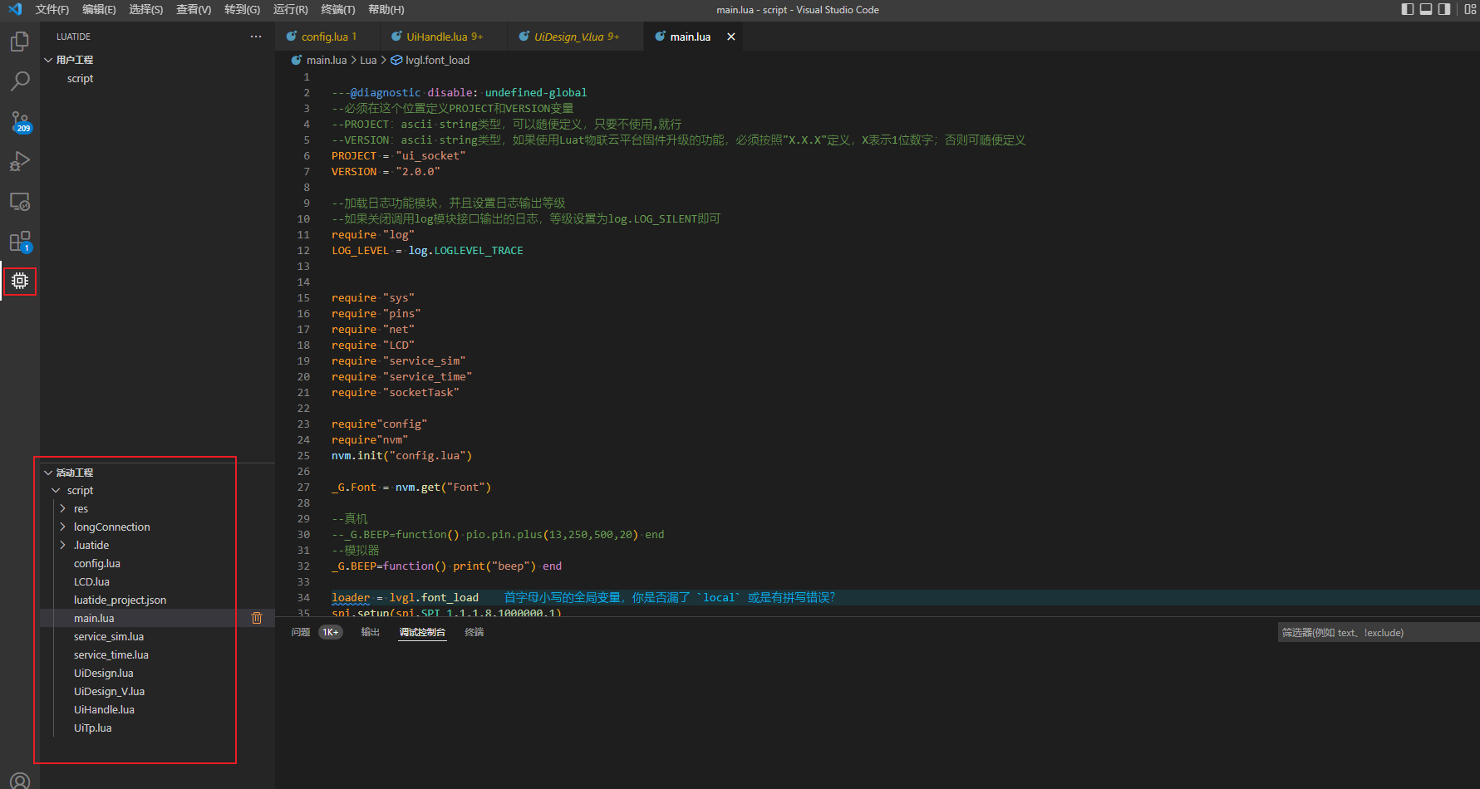Switch to the 问题 panel tab
The width and height of the screenshot is (1480, 789).
click(301, 632)
